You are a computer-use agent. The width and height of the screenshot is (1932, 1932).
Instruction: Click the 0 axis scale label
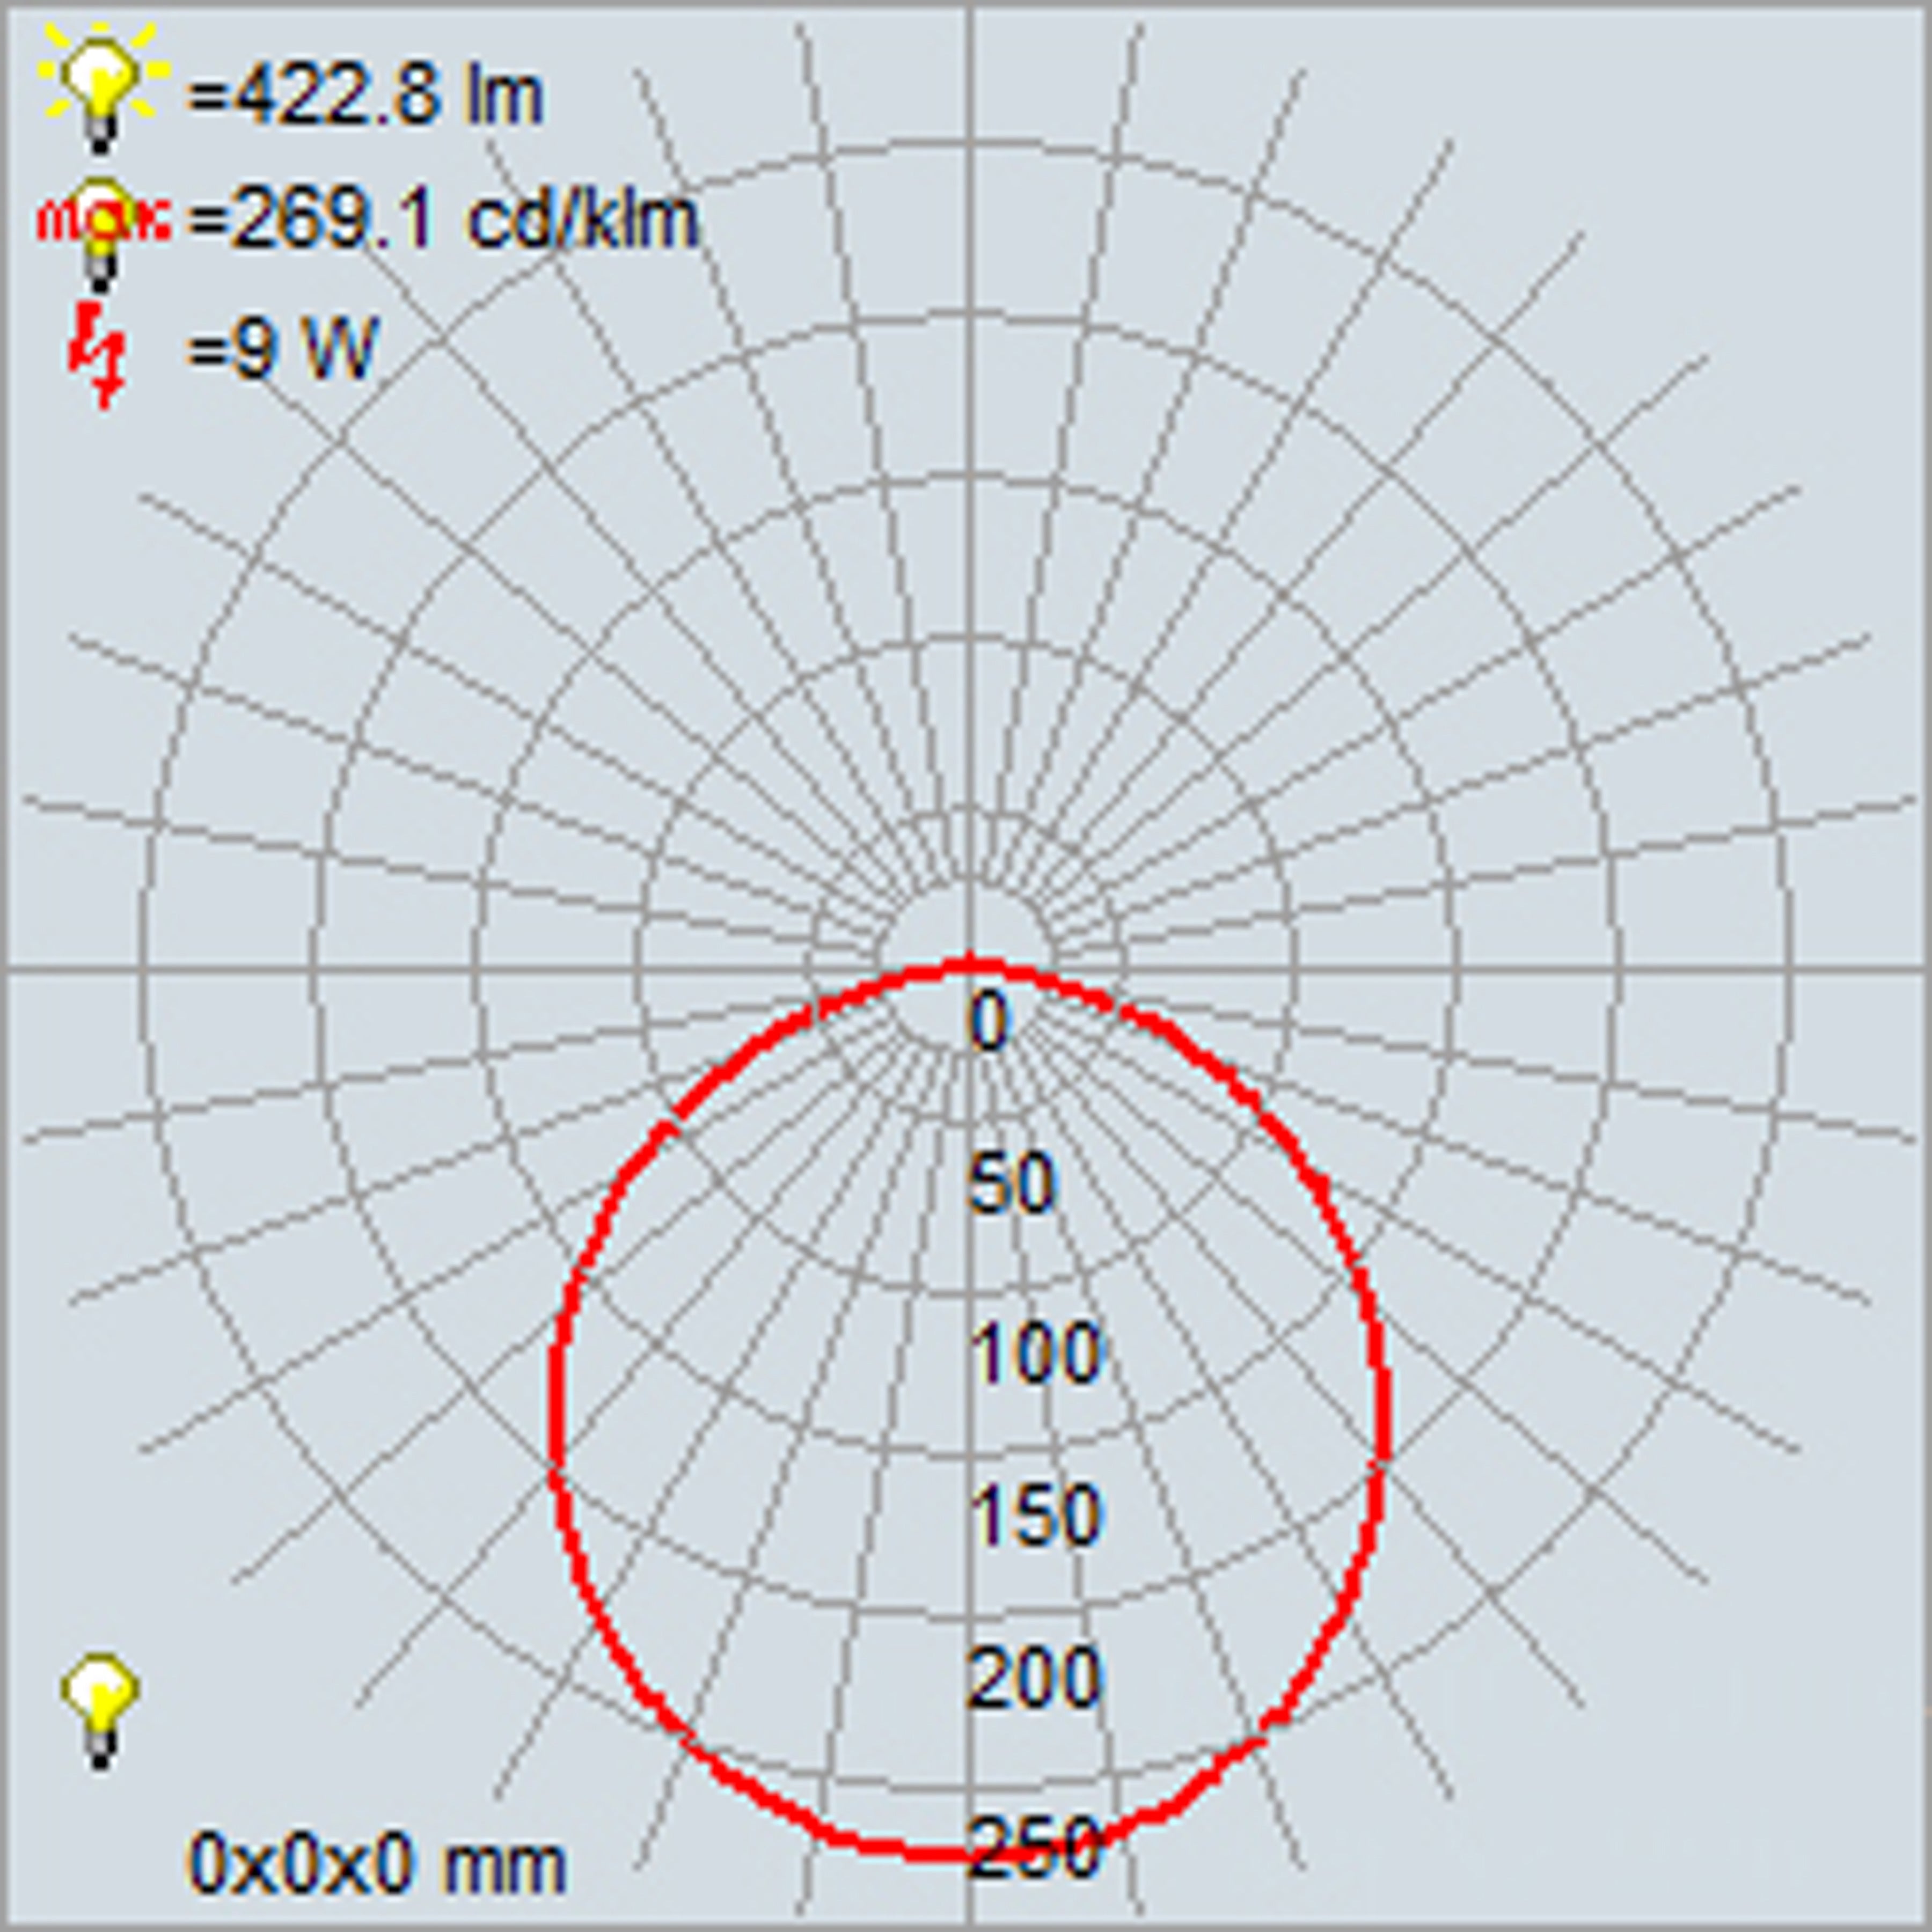pos(989,1022)
